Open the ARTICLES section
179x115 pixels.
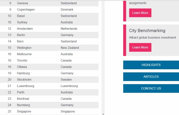(x=151, y=77)
